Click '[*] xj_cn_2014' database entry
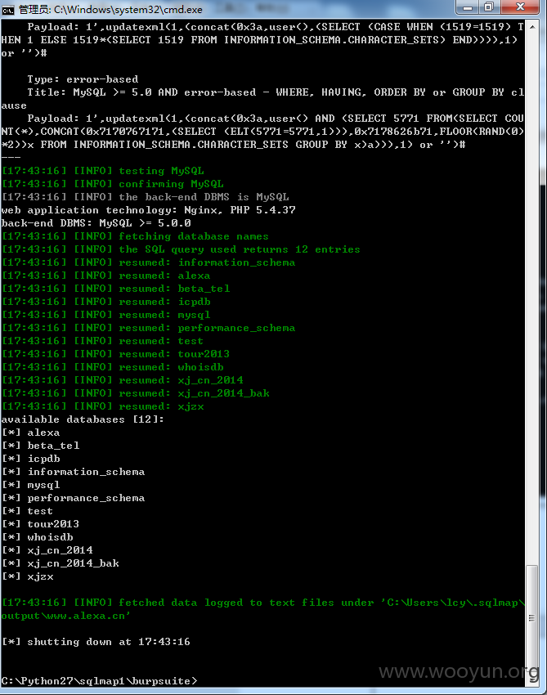Image resolution: width=547 pixels, height=695 pixels. [47, 550]
